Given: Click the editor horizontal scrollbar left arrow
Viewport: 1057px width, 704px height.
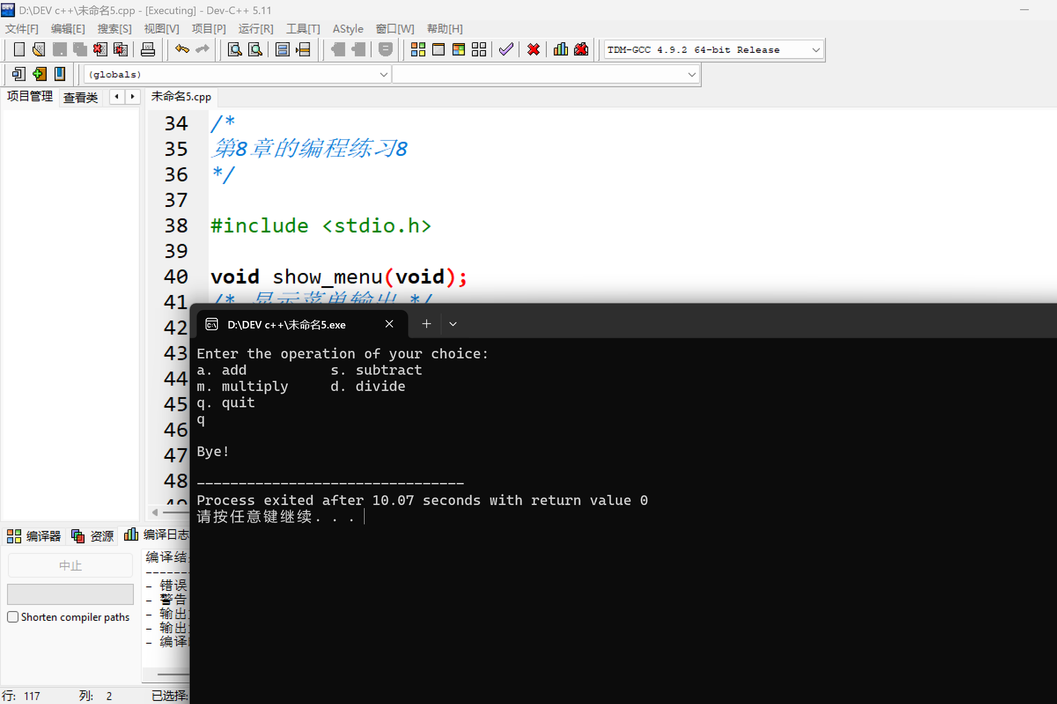Looking at the screenshot, I should point(155,512).
